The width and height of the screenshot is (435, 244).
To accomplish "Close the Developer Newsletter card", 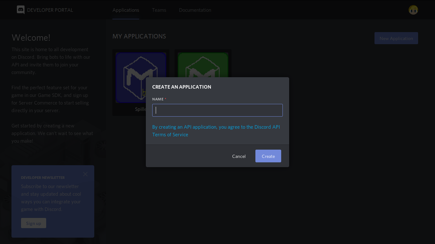I will pyautogui.click(x=85, y=174).
